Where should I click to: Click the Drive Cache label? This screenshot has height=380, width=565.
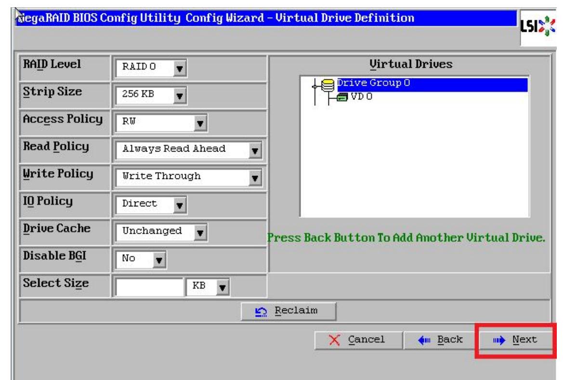coord(56,229)
